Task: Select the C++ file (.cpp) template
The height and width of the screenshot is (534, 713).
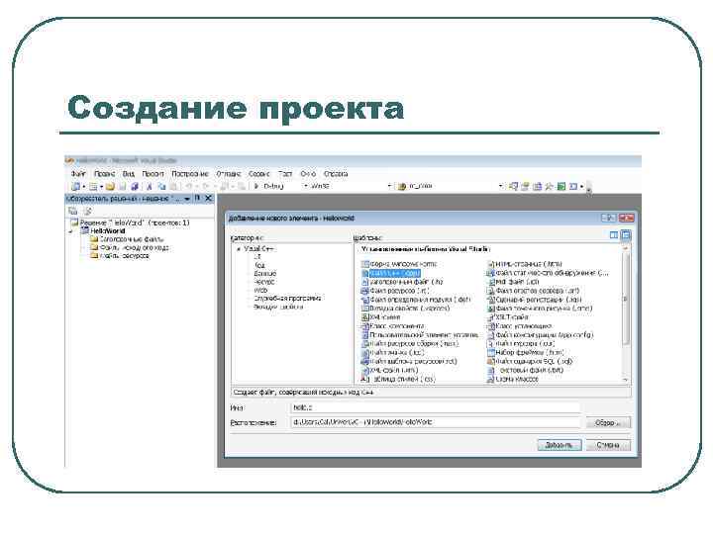Action: click(x=391, y=273)
